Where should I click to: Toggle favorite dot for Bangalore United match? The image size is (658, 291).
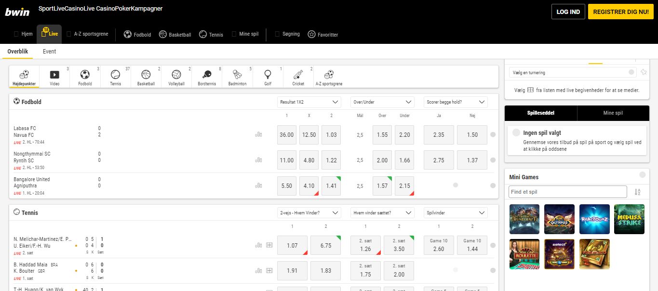pyautogui.click(x=493, y=185)
